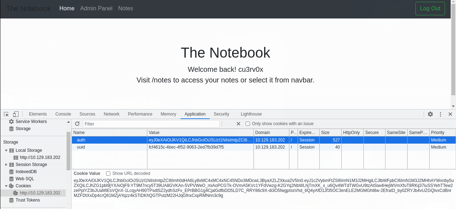Expand the Session Storage tree node
Image resolution: width=456 pixels, height=209 pixels.
6,165
